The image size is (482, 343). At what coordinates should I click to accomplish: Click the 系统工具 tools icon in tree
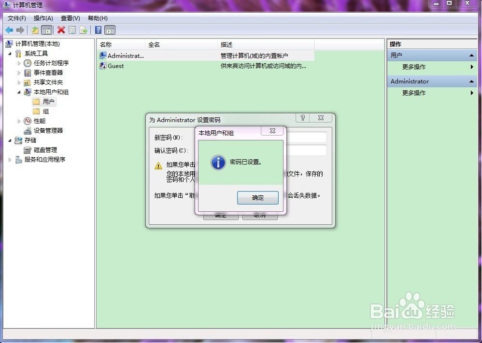tap(18, 54)
